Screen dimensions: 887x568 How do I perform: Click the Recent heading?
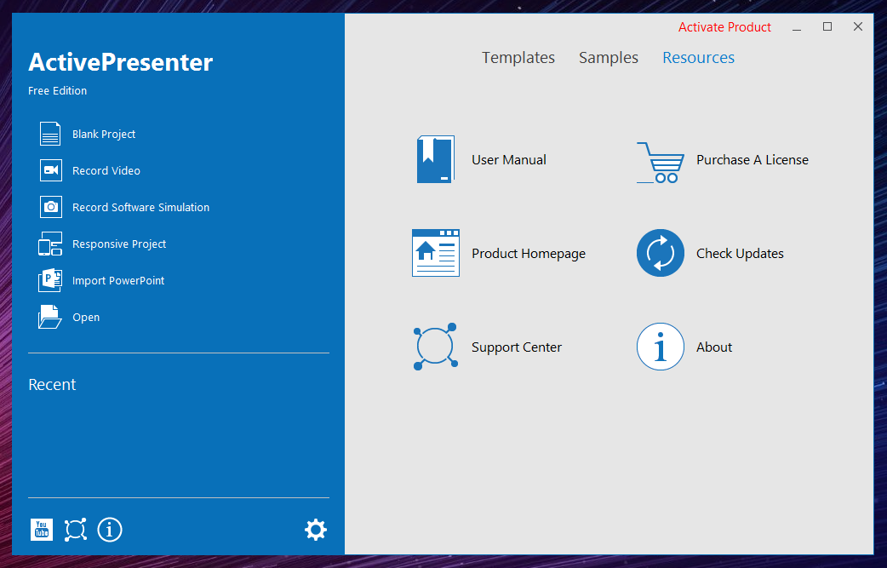pos(52,385)
